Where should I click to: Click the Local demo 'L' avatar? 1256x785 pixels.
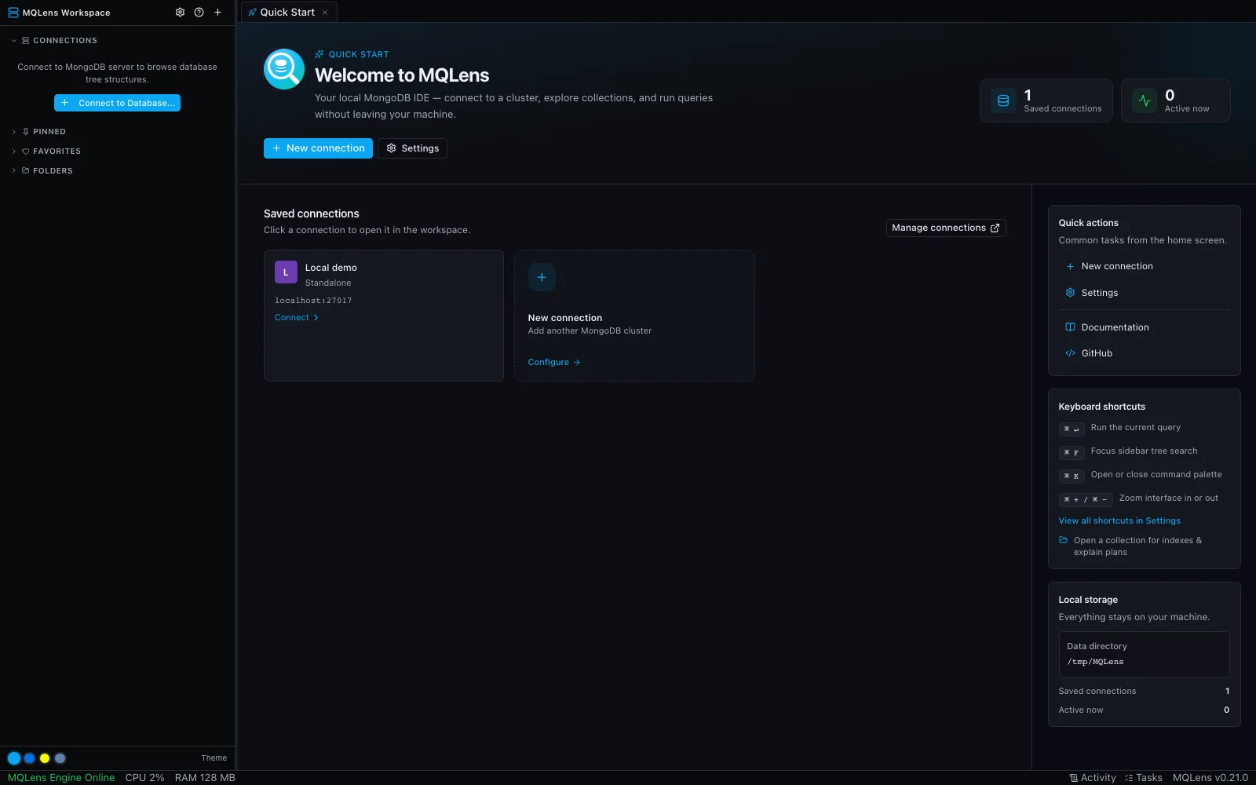[x=286, y=272]
